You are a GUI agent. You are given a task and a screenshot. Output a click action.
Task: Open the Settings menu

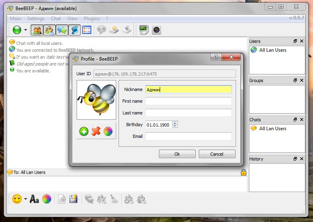tap(36, 19)
